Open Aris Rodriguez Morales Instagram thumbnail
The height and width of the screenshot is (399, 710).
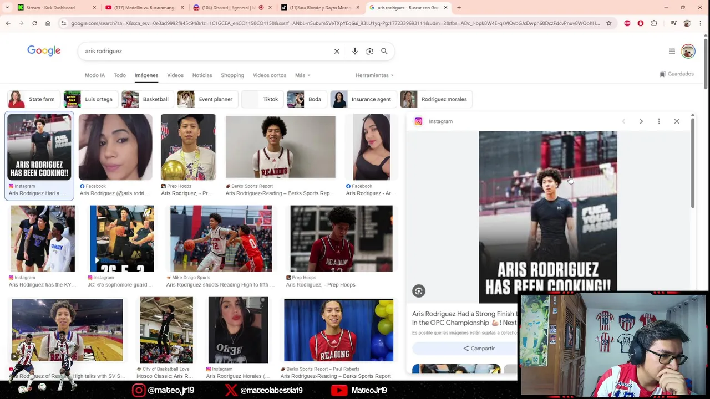pos(238,330)
